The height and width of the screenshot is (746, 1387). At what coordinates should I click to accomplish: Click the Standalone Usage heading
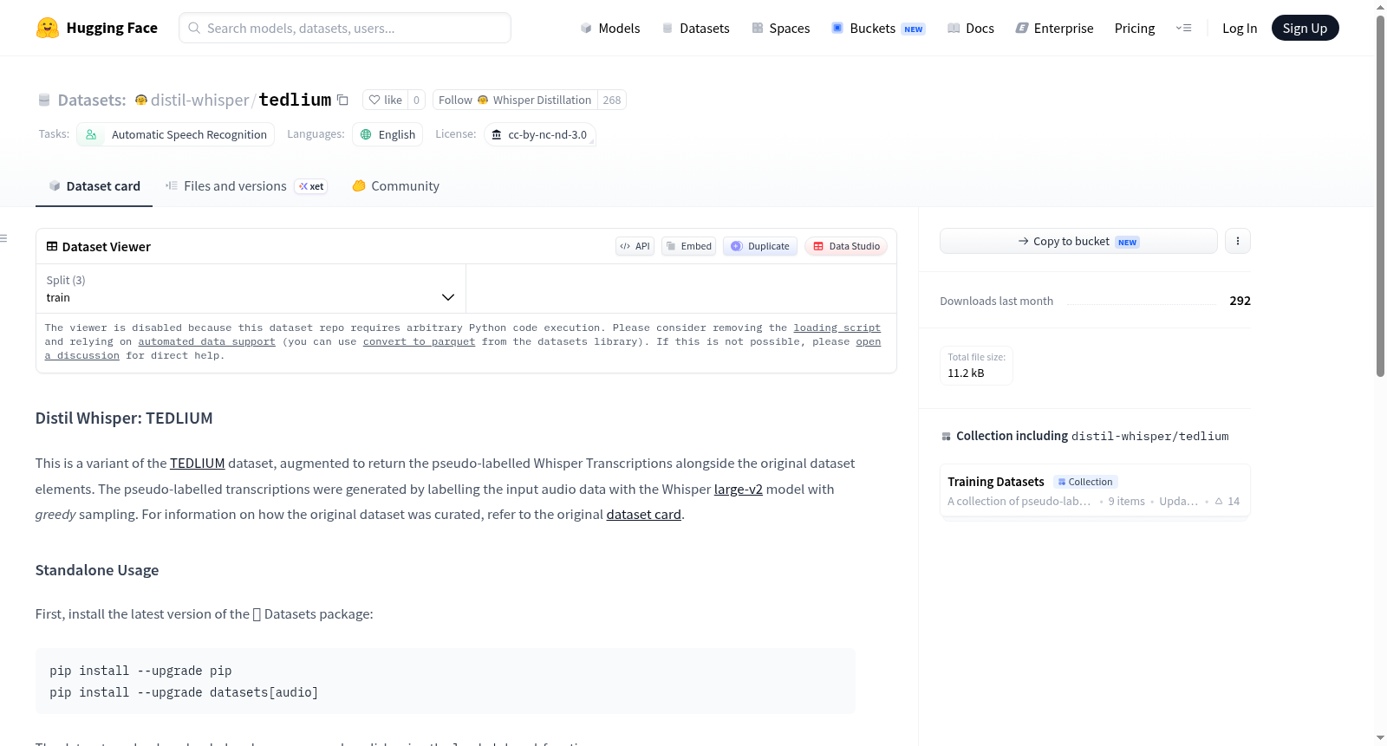point(97,570)
